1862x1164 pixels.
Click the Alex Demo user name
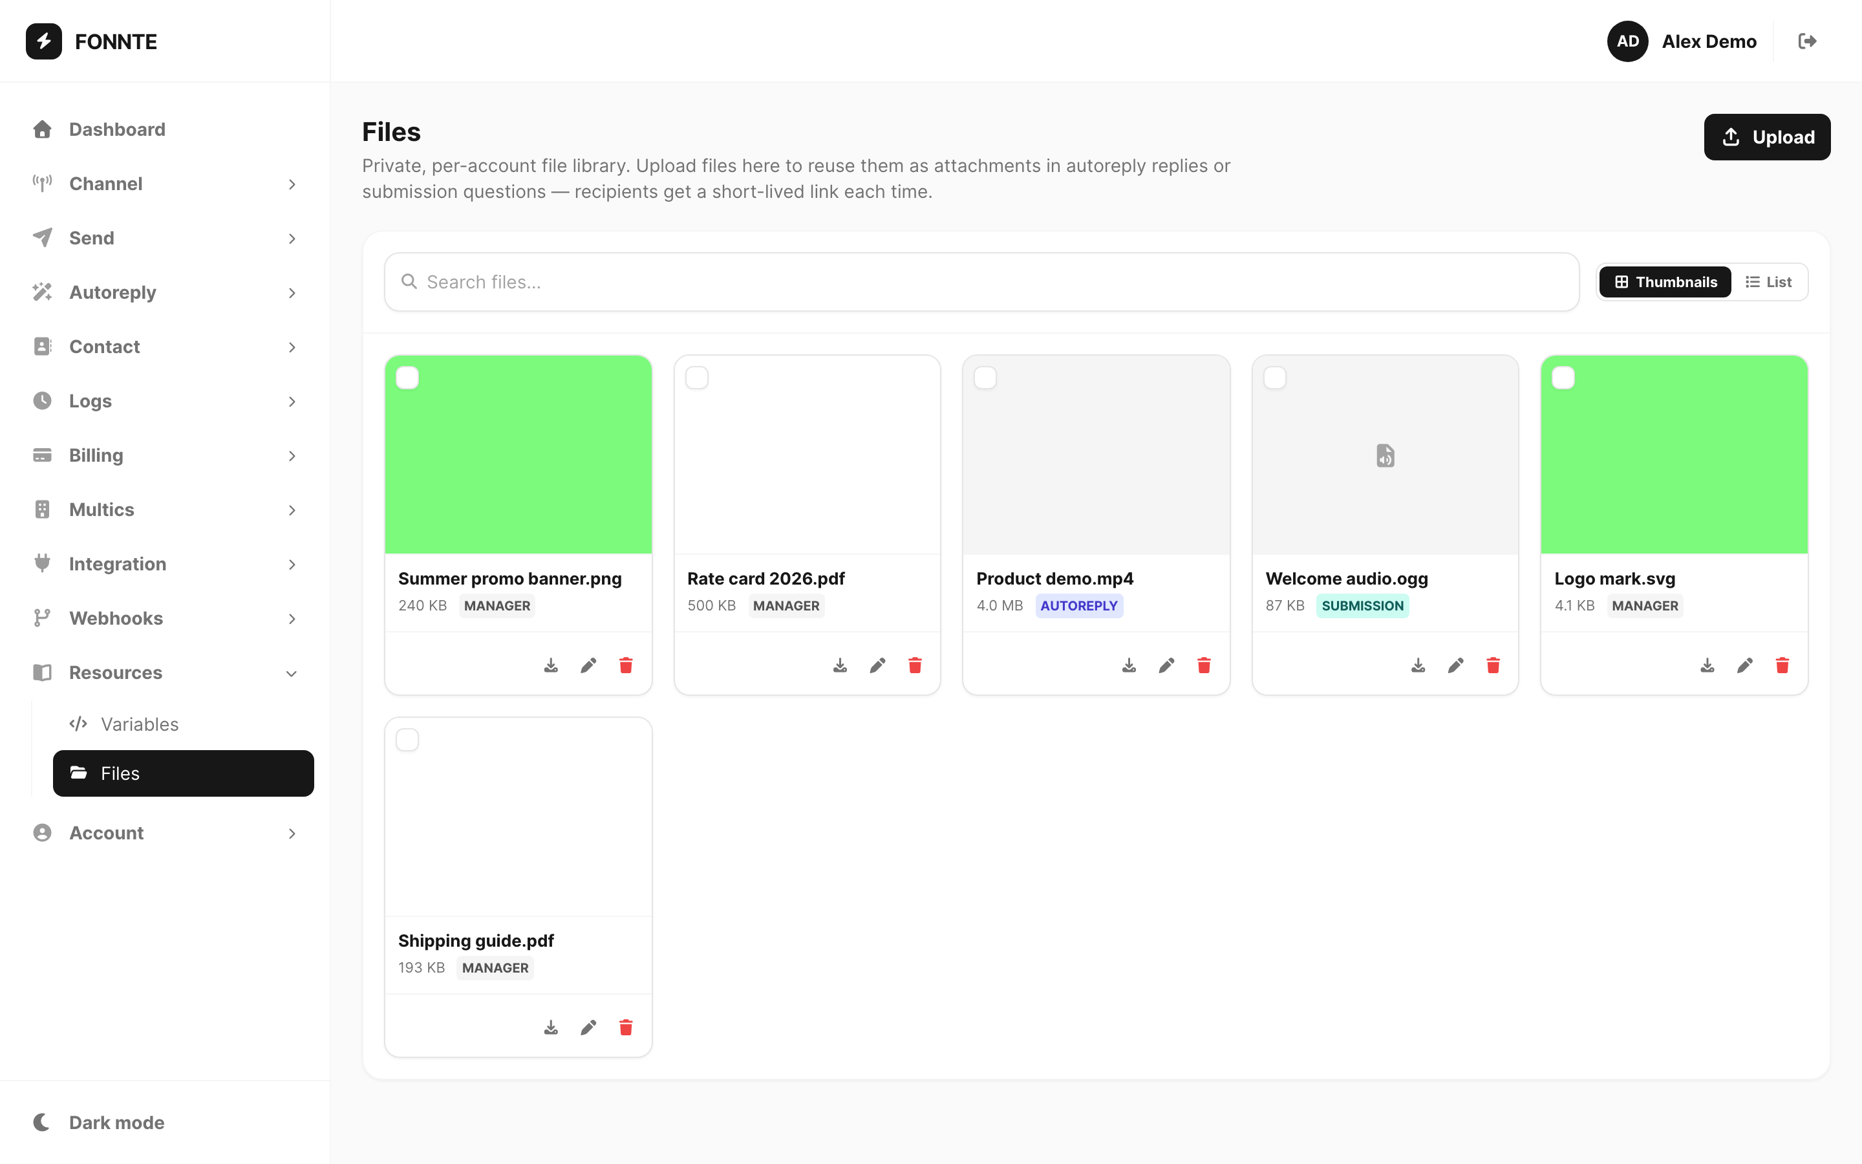[1709, 41]
